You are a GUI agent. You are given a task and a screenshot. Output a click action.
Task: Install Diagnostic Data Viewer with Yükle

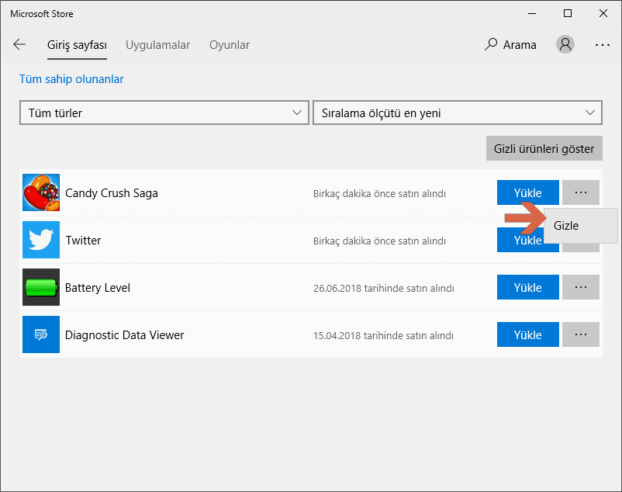tap(528, 334)
